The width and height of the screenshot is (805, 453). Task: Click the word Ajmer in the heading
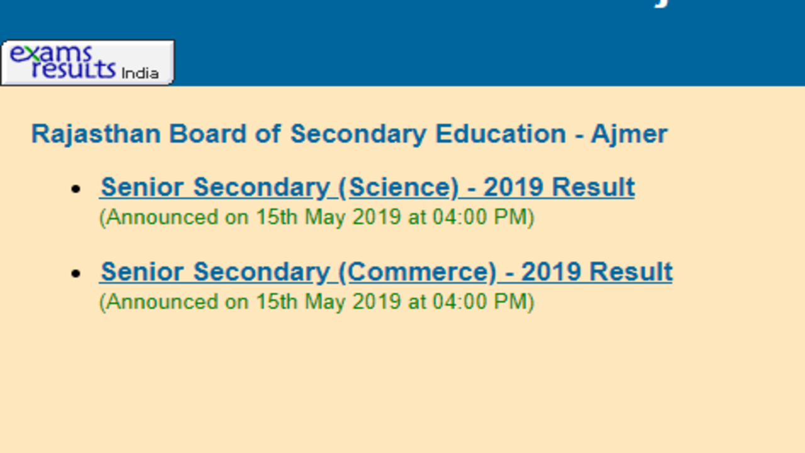point(628,134)
